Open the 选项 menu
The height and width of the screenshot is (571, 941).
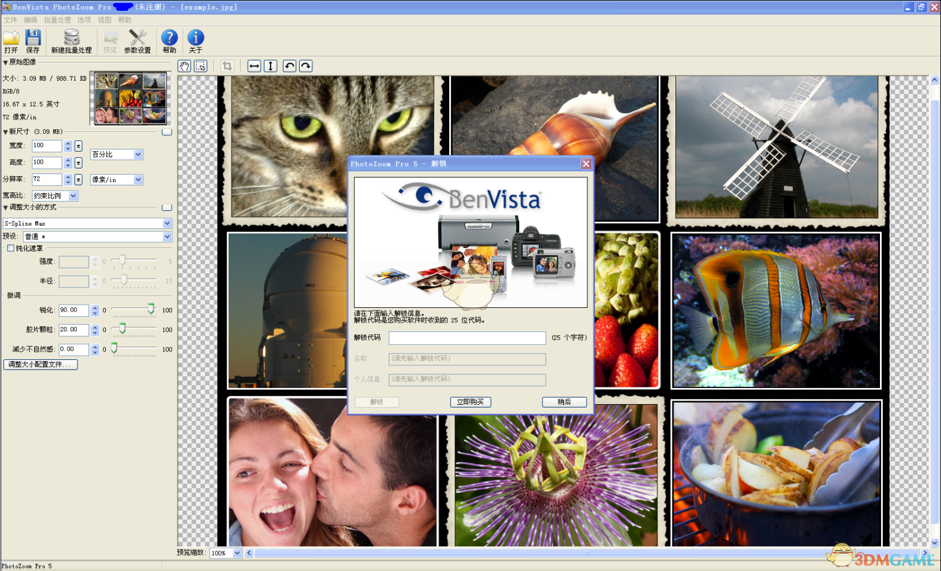click(84, 20)
